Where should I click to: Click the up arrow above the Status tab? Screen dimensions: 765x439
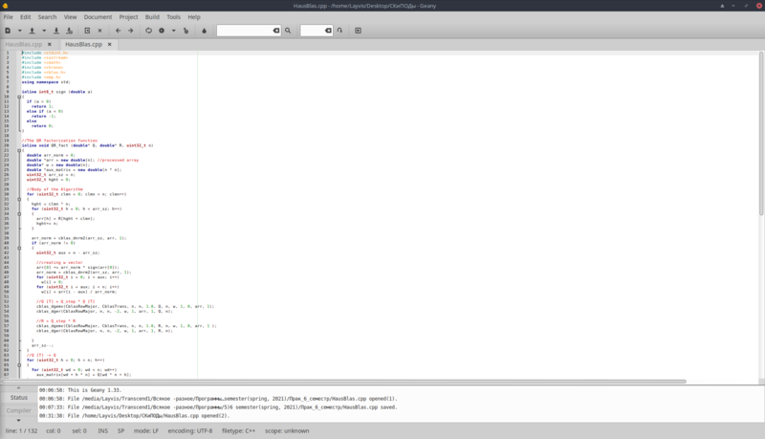coord(18,388)
